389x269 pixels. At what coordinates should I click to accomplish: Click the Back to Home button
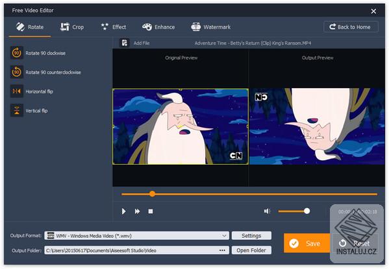pyautogui.click(x=351, y=27)
